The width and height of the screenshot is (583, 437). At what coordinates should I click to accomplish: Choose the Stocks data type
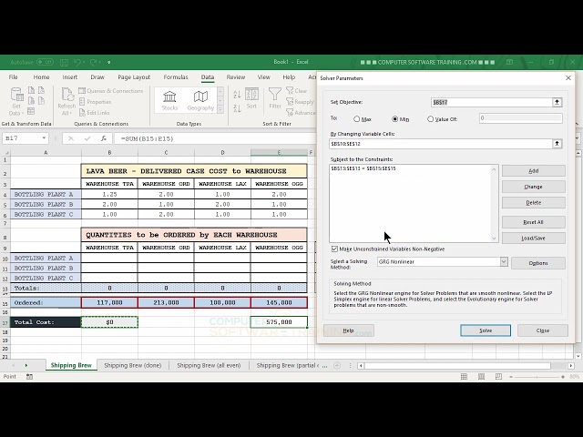coord(169,101)
